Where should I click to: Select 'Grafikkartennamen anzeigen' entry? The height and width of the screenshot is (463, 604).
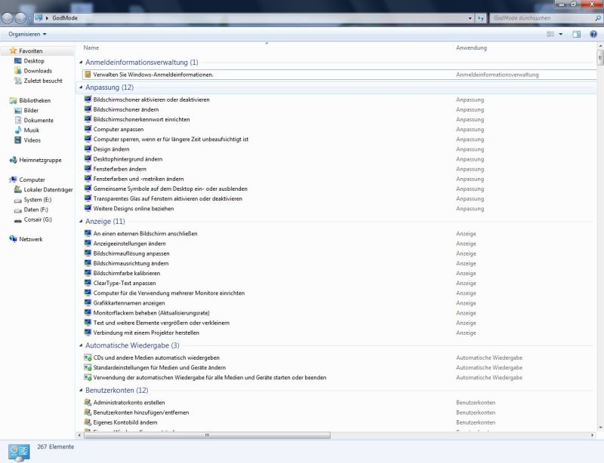point(128,303)
